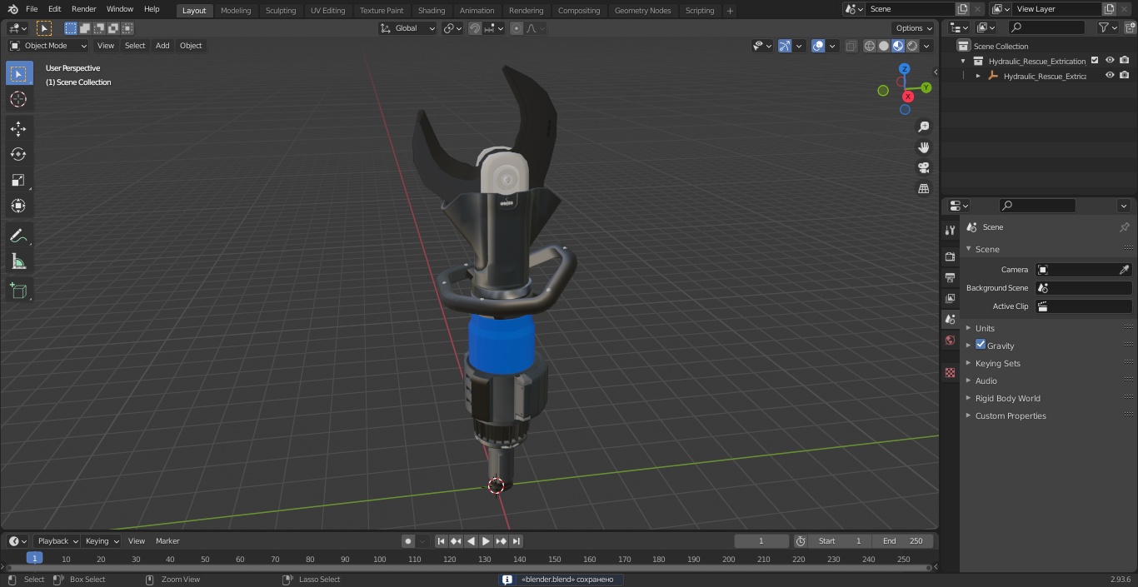Activate the Rotate tool
Image resolution: width=1138 pixels, height=587 pixels.
pyautogui.click(x=18, y=154)
